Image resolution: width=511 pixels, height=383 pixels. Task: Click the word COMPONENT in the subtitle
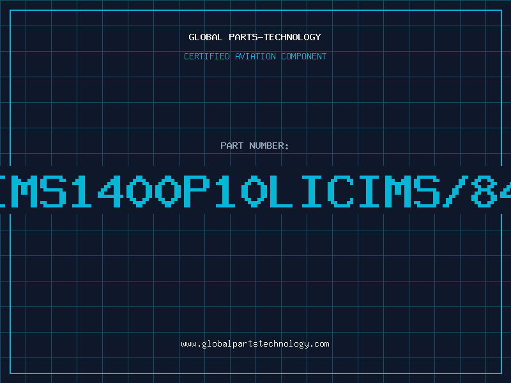pyautogui.click(x=304, y=56)
